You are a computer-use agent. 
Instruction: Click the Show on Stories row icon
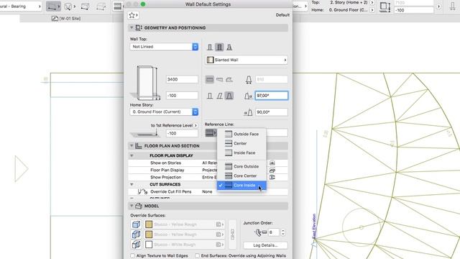[272, 163]
